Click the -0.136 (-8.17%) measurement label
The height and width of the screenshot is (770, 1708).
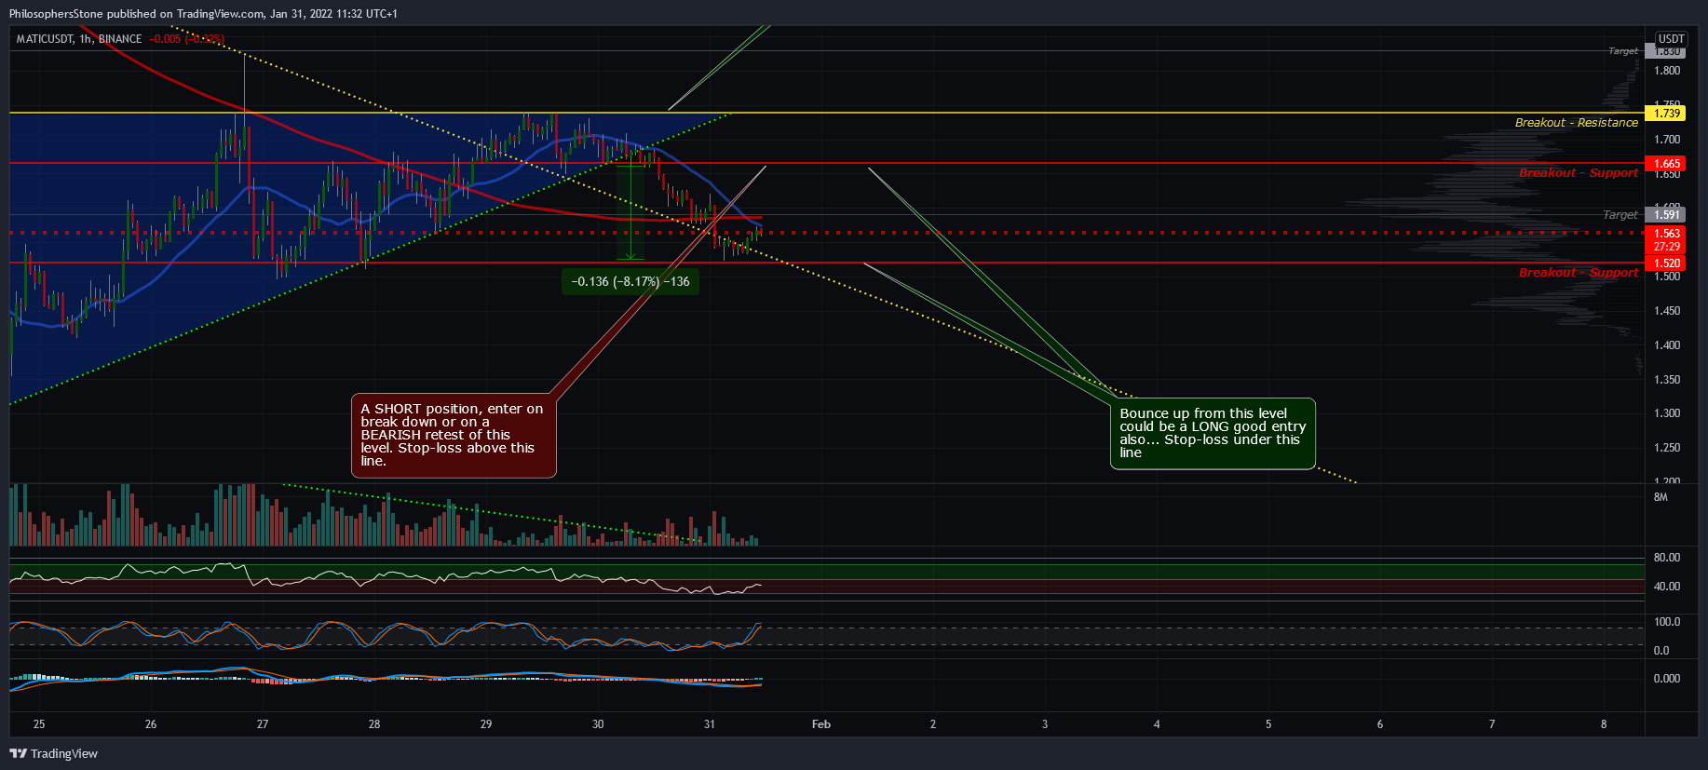click(630, 282)
